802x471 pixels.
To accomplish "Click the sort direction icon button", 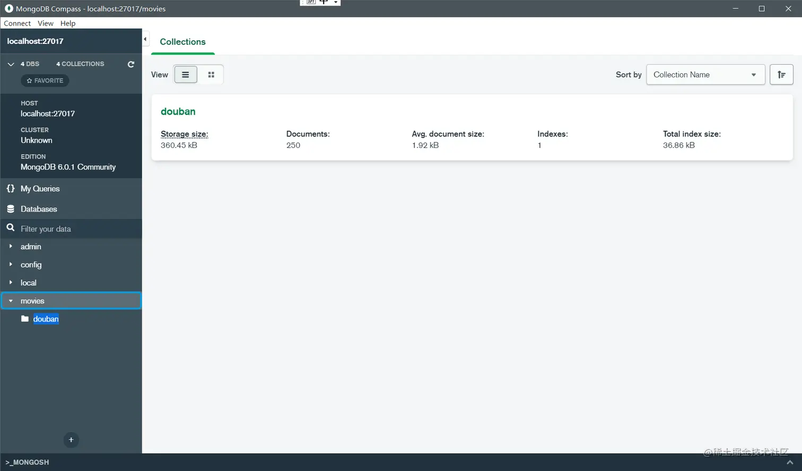I will [781, 75].
